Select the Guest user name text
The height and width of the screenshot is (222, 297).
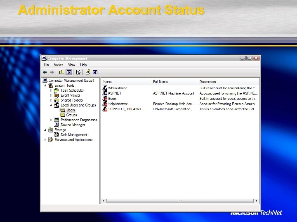112,99
